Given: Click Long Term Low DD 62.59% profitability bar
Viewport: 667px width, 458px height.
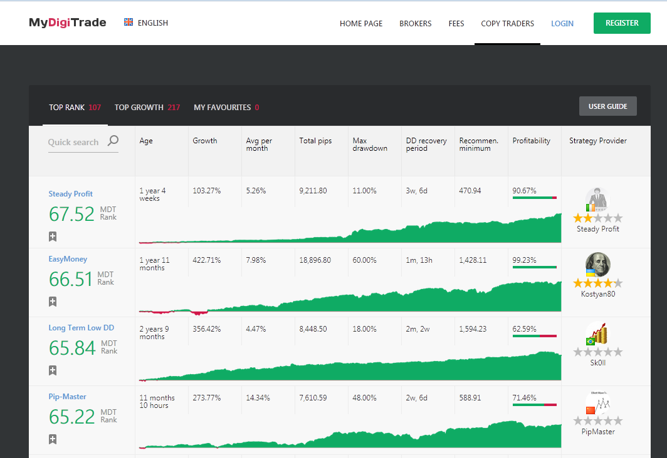Looking at the screenshot, I should click(x=534, y=336).
